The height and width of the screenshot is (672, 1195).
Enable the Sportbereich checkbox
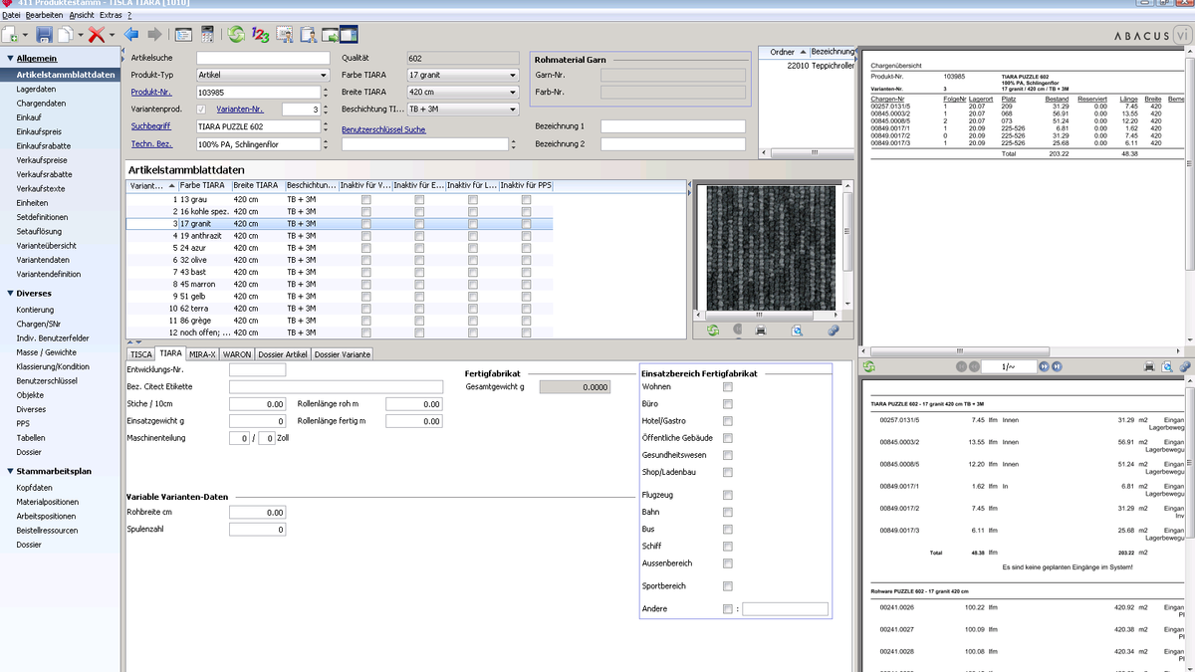(728, 587)
